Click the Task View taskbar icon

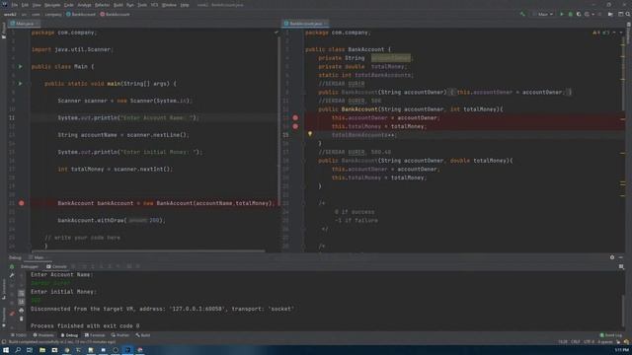pos(30,350)
